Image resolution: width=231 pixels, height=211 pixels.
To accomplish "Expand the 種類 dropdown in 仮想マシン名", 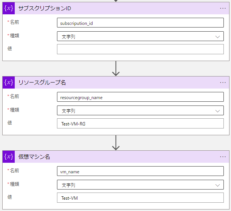I will click(x=140, y=185).
